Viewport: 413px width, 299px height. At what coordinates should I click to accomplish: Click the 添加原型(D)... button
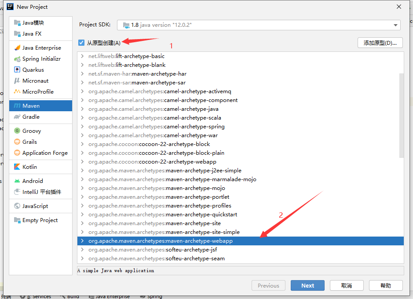tap(380, 43)
